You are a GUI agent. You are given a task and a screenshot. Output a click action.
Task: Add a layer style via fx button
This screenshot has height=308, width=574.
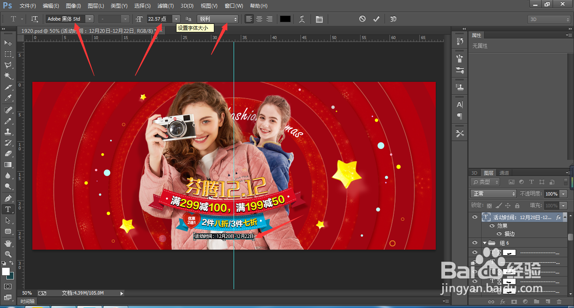coord(502,301)
